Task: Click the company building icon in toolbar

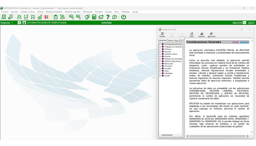Action: pos(3,17)
